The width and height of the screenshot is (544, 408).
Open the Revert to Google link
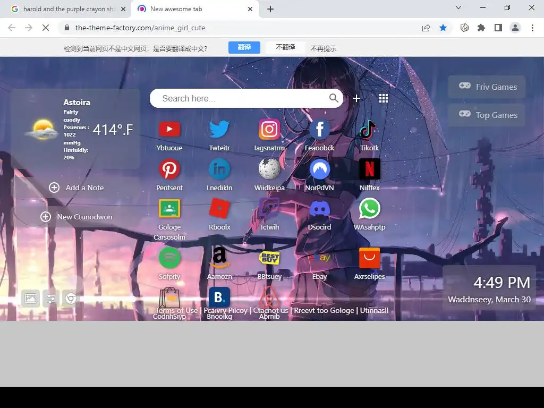point(324,310)
